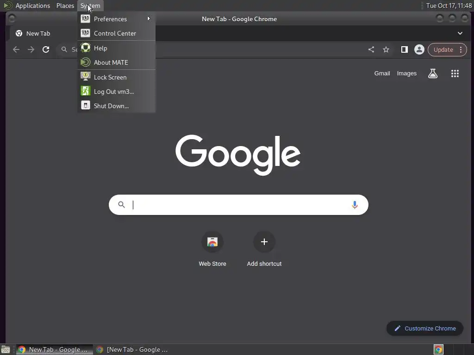Open the Preferences submenu
Image resolution: width=474 pixels, height=355 pixels.
(116, 18)
